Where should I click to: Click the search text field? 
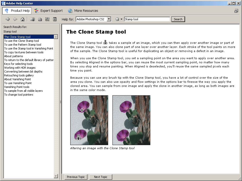coord(147,19)
